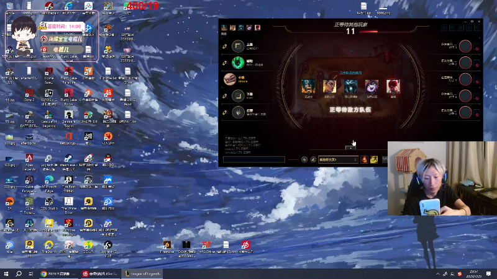Open the Microsoft Office orange desktop icon
Viewport: 497px width, 279px height.
(69, 138)
